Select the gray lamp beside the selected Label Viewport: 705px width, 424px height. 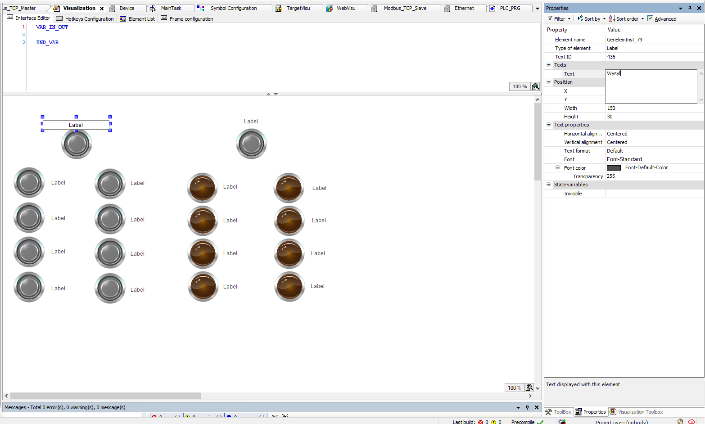77,144
